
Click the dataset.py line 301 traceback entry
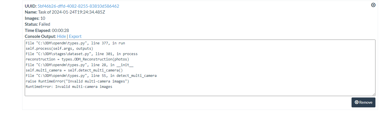pos(82,54)
